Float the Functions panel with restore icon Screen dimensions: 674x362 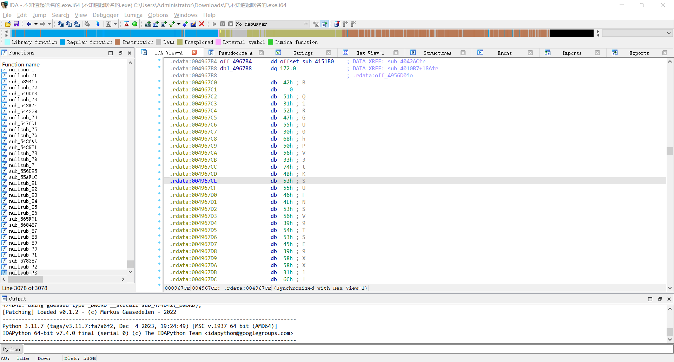(120, 53)
